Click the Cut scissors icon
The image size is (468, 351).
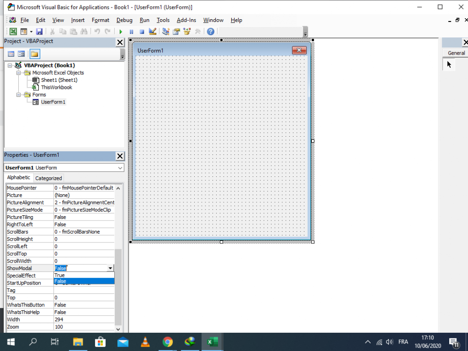[52, 31]
